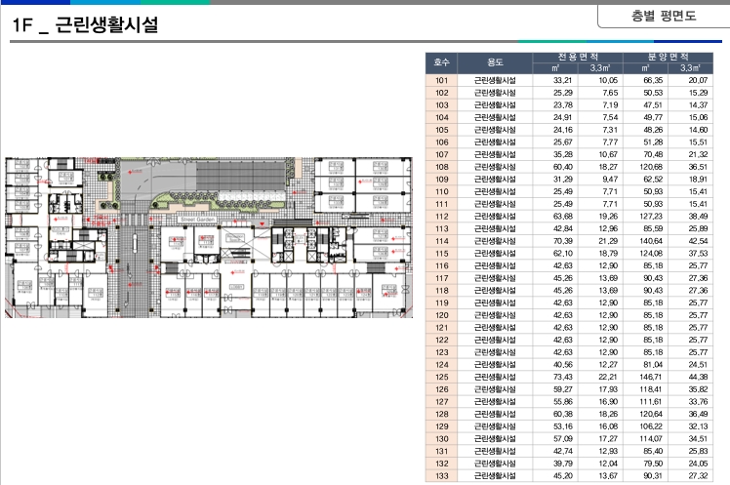The image size is (730, 485).
Task: Click exclusive area value '45.20' in row 133
Action: pos(563,475)
